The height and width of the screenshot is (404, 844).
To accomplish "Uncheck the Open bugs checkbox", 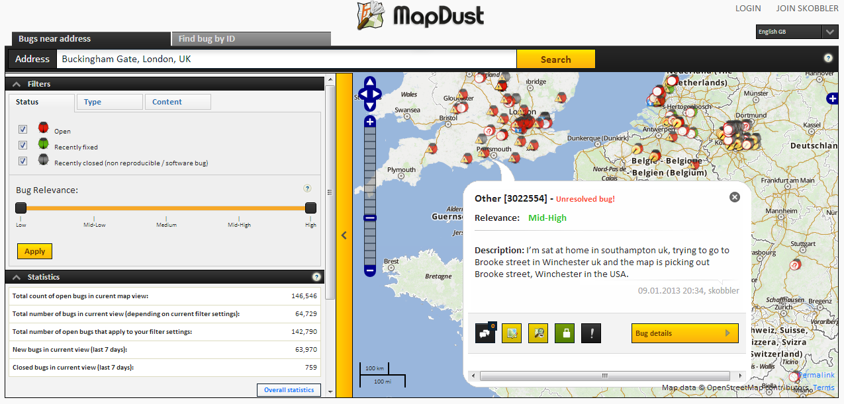I will tap(23, 129).
